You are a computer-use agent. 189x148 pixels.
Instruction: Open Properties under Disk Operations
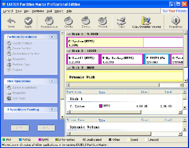coord(16,93)
